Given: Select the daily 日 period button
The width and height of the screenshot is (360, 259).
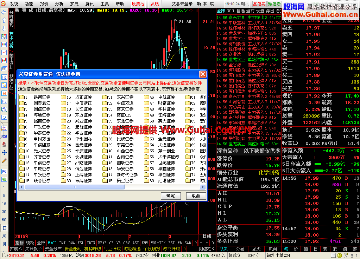Looking at the screenshot, I should [x=4, y=228].
